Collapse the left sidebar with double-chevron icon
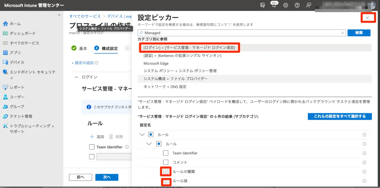The width and height of the screenshot is (380, 188). pos(59,15)
